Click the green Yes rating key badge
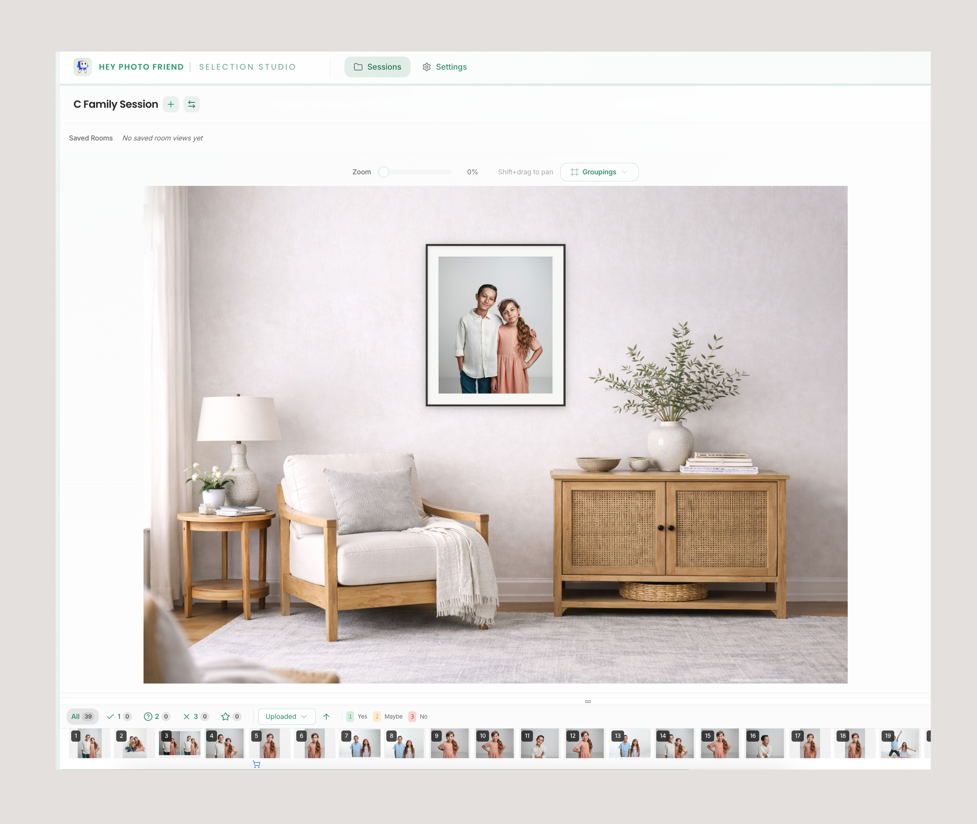The image size is (977, 824). [350, 717]
